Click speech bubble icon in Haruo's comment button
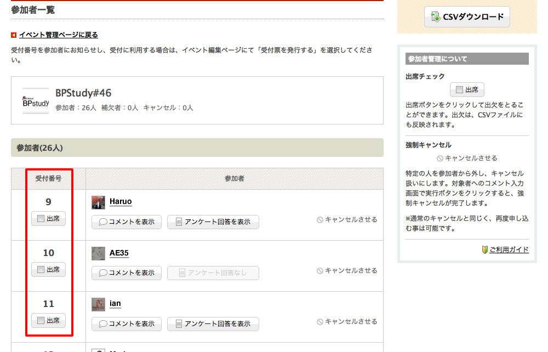Image resolution: width=548 pixels, height=352 pixels. click(x=103, y=222)
